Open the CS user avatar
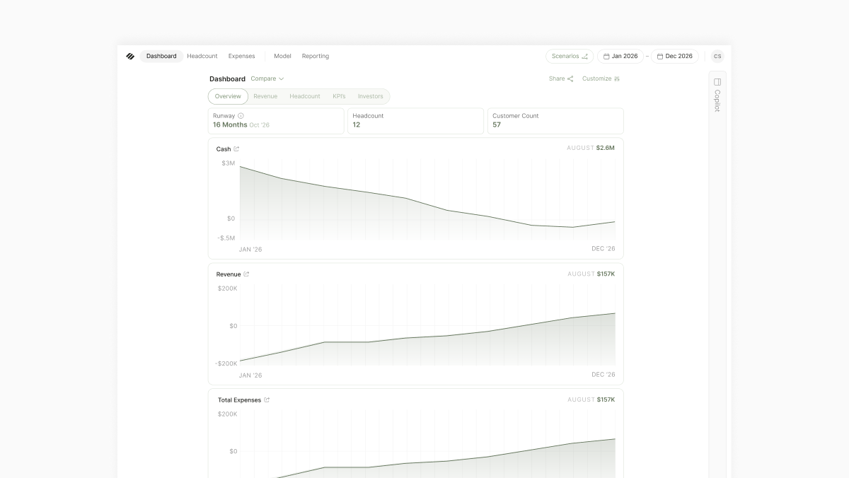Image resolution: width=849 pixels, height=478 pixels. tap(717, 57)
